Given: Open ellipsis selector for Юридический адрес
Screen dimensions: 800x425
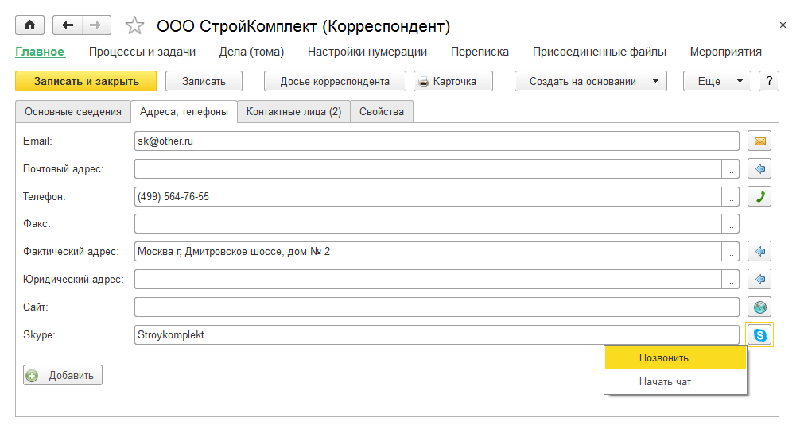Looking at the screenshot, I should 731,280.
